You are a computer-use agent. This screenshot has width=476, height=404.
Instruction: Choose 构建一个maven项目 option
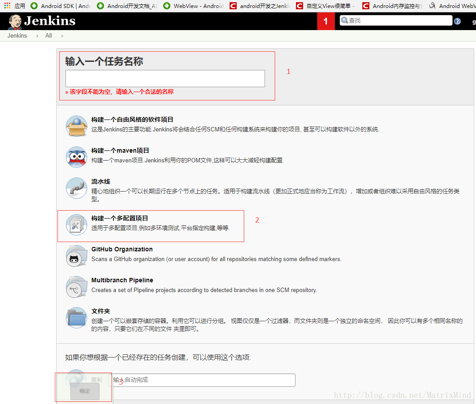(x=120, y=150)
